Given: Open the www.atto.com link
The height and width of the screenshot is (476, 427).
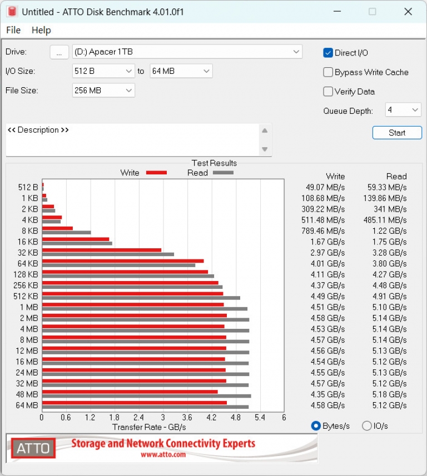Looking at the screenshot, I should pyautogui.click(x=163, y=455).
